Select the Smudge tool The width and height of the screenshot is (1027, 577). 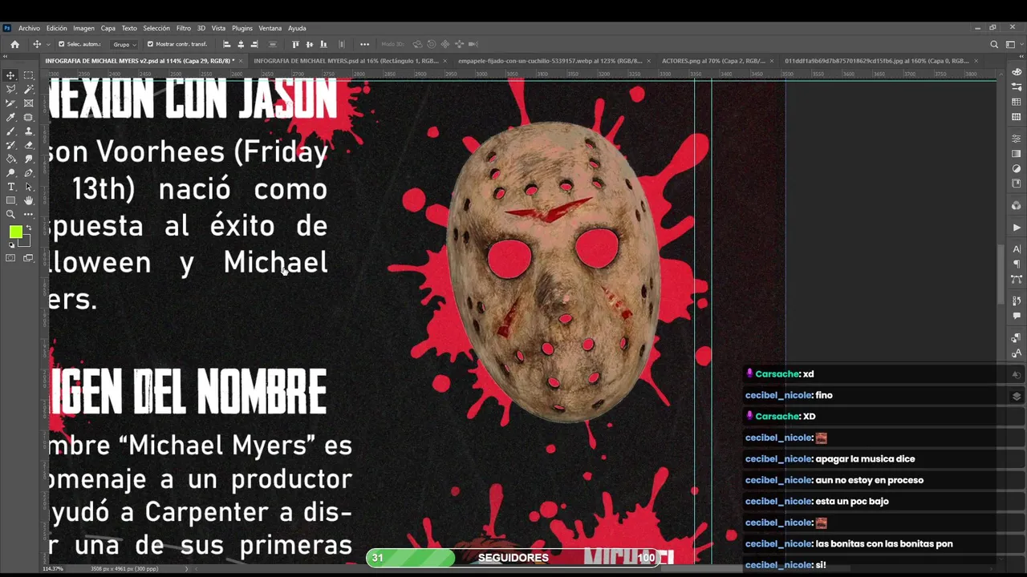point(29,159)
